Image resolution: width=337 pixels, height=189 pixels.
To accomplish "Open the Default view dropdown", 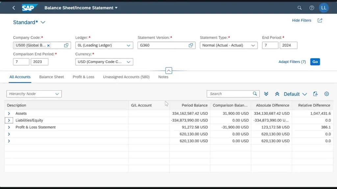I will (x=295, y=94).
